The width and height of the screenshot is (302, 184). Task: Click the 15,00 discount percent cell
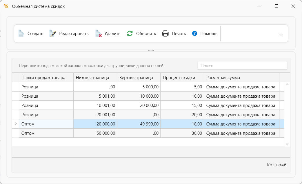pyautogui.click(x=182, y=105)
